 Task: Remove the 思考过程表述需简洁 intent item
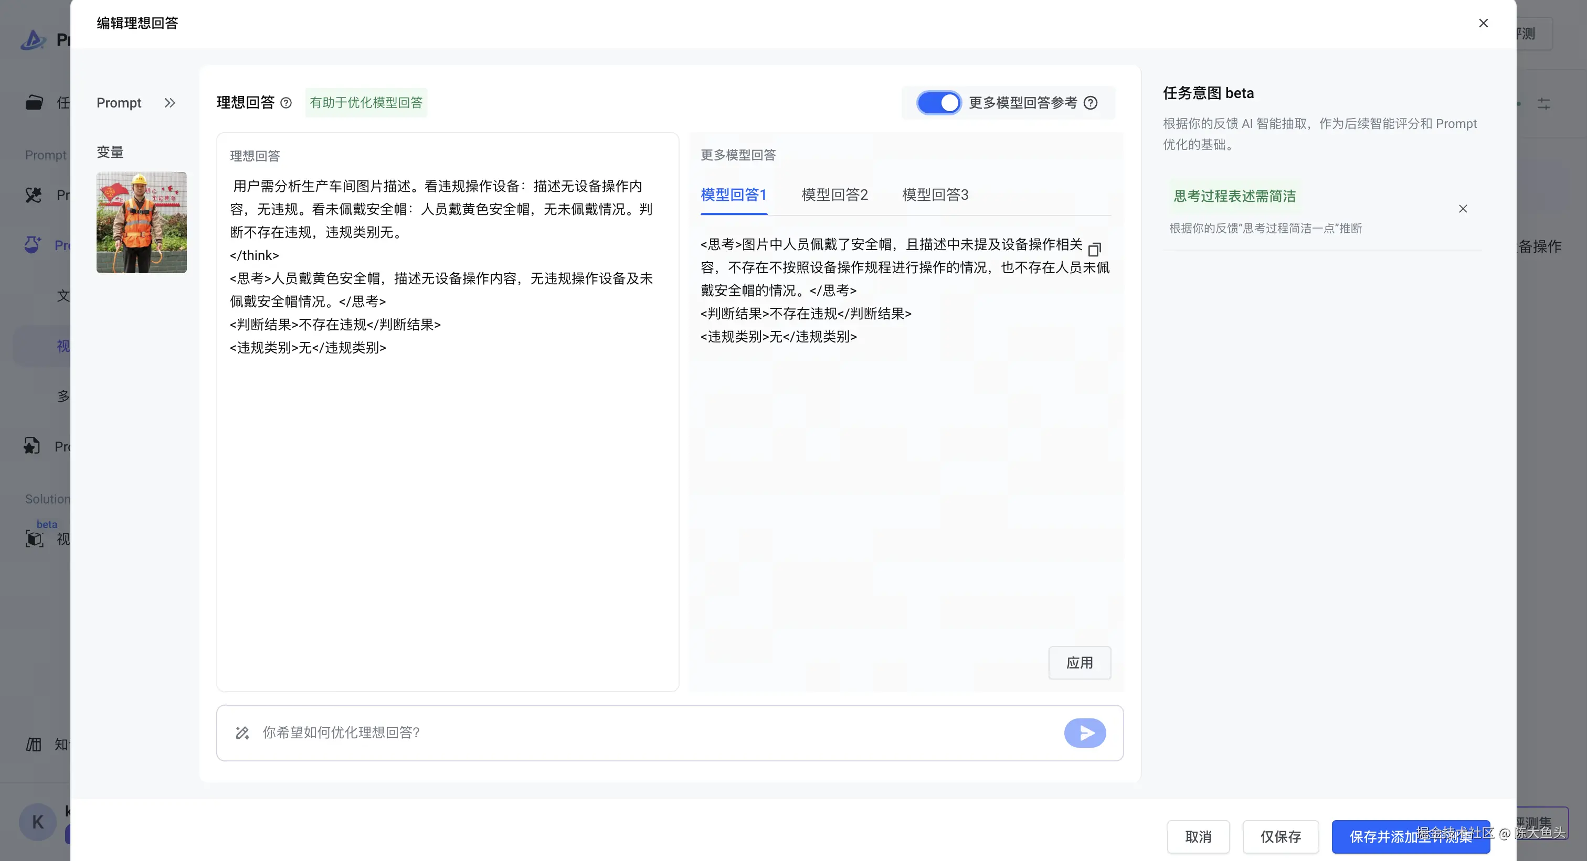tap(1463, 209)
